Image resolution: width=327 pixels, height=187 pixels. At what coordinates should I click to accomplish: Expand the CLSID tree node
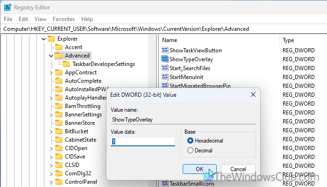51,165
